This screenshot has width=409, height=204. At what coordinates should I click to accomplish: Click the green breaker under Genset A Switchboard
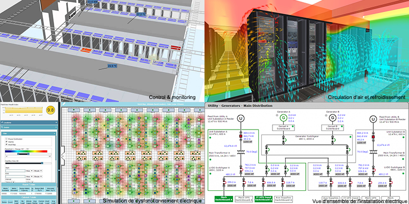(x=284, y=139)
